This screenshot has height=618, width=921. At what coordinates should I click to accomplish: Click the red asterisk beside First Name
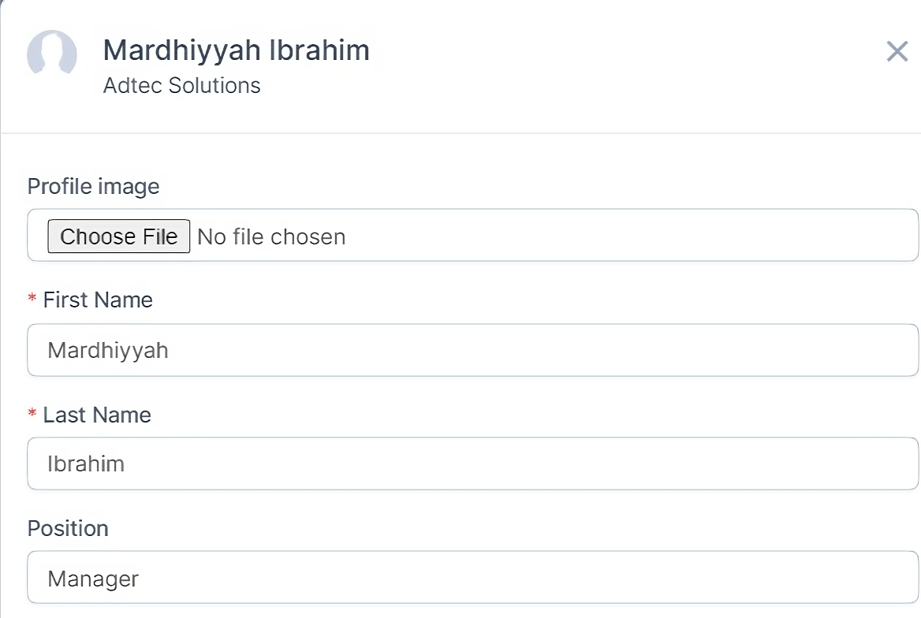pos(32,299)
